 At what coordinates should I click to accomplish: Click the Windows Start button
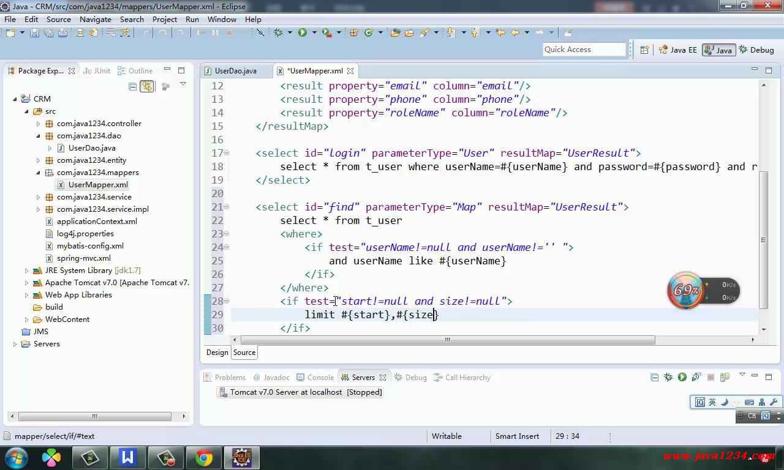(x=16, y=457)
